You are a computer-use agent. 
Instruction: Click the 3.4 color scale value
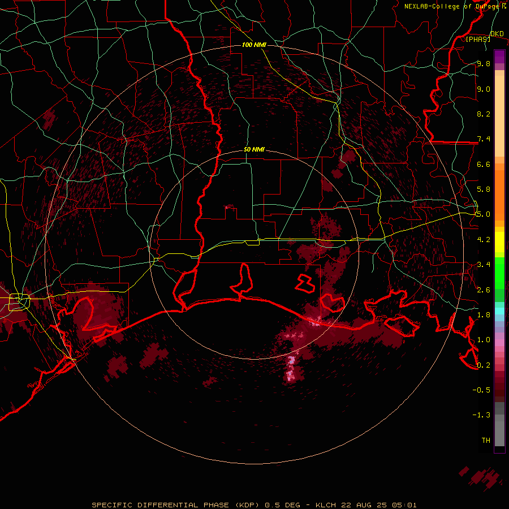click(x=484, y=265)
